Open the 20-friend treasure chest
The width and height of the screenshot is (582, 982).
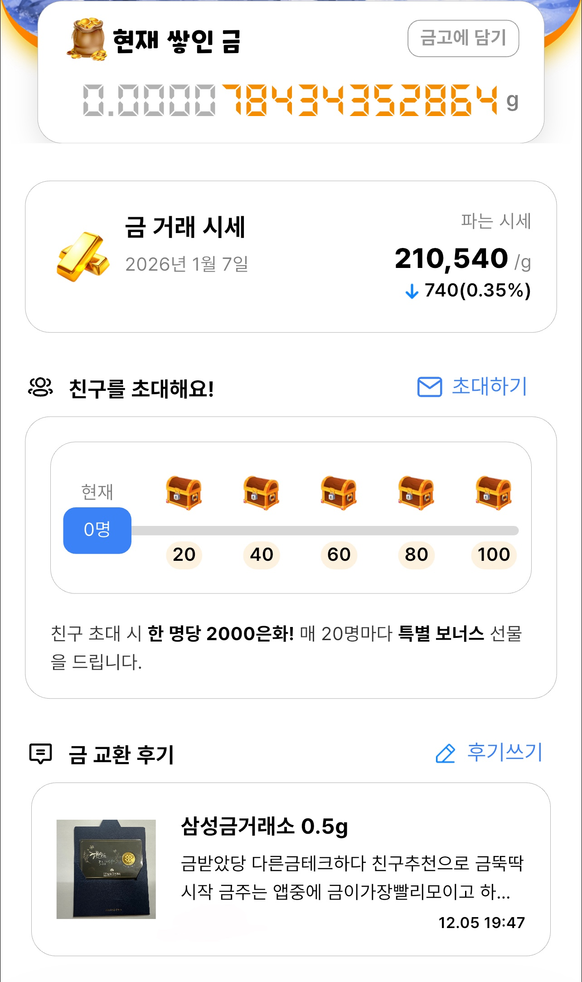click(x=184, y=493)
